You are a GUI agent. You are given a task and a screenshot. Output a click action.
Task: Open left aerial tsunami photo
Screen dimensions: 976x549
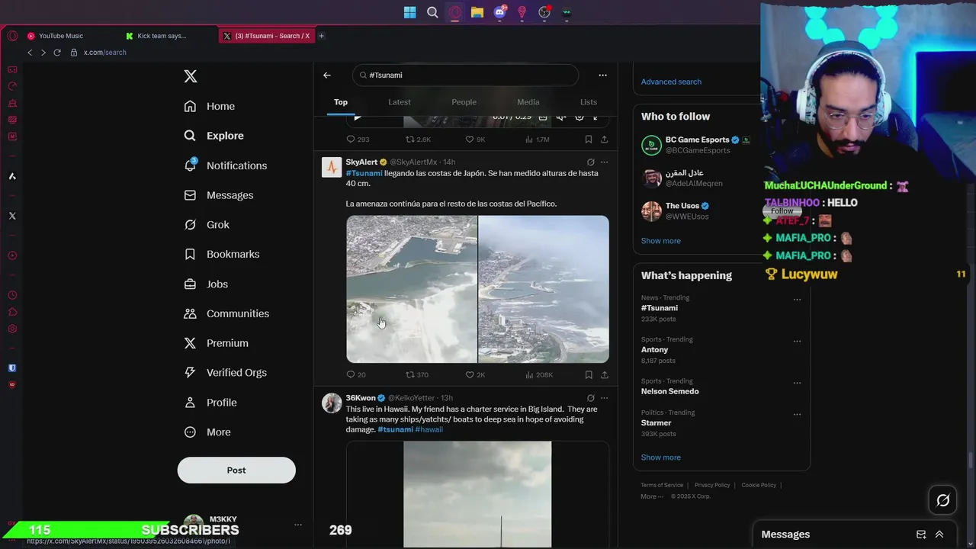[412, 289]
